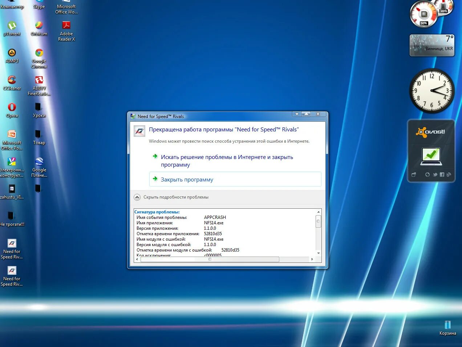Screen dimensions: 462x347
Task: Select the Товар folder icon
Action: 39,137
